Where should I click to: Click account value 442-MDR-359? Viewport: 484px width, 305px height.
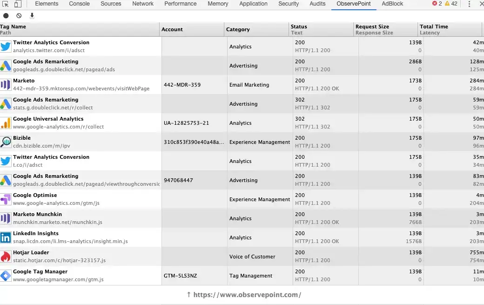click(x=182, y=85)
